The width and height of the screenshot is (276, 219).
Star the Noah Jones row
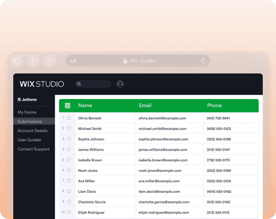[69, 170]
